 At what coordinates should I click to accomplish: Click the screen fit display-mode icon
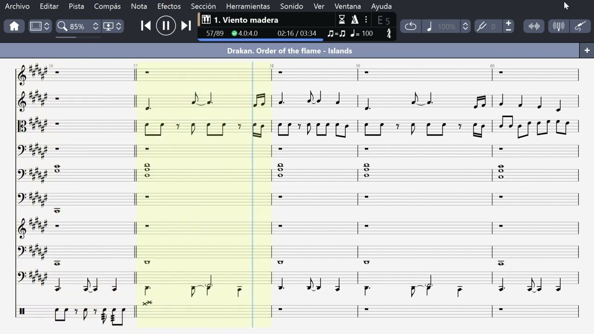108,26
